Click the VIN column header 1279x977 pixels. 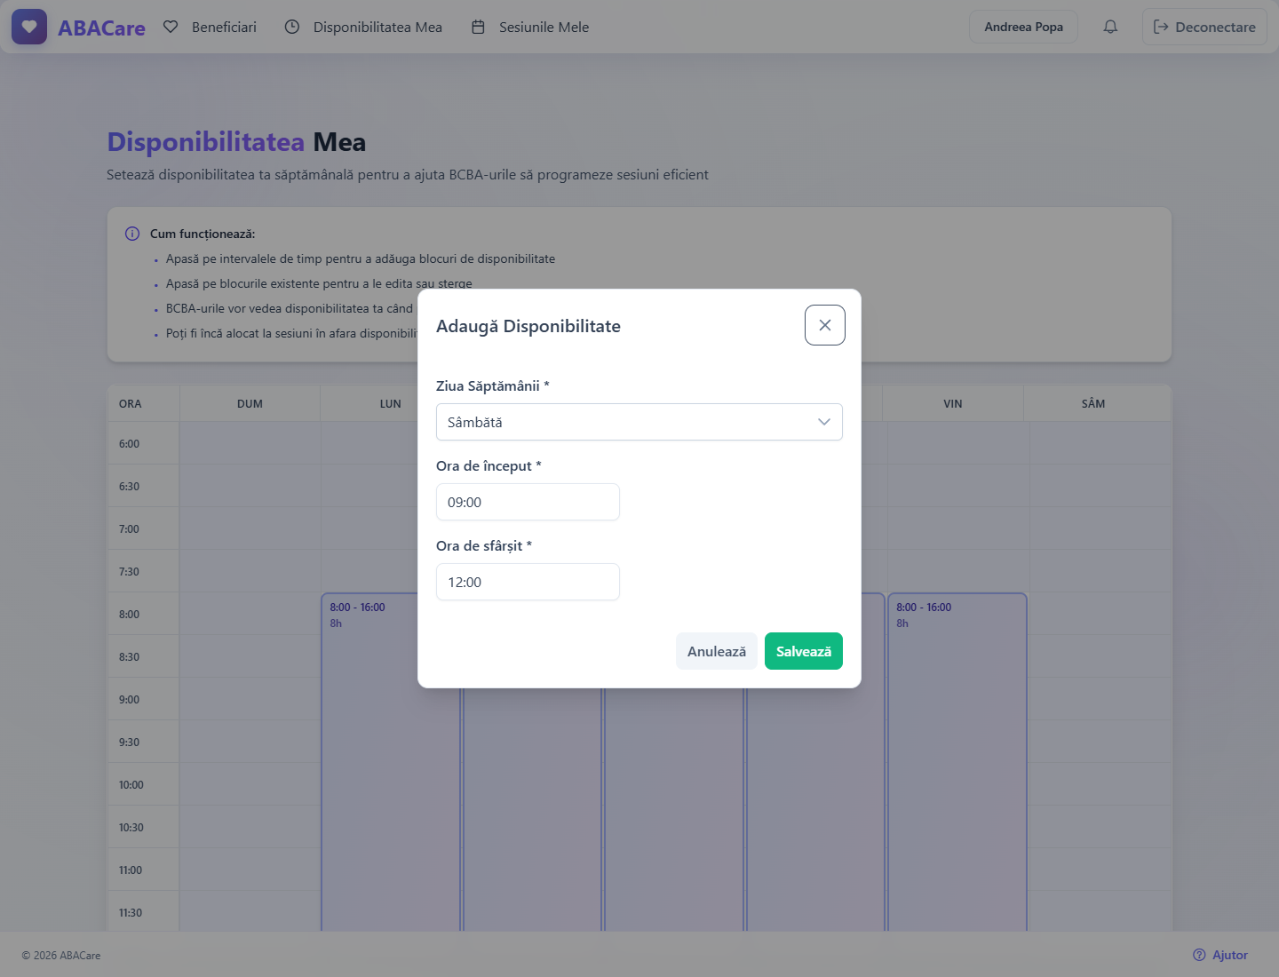pos(953,403)
